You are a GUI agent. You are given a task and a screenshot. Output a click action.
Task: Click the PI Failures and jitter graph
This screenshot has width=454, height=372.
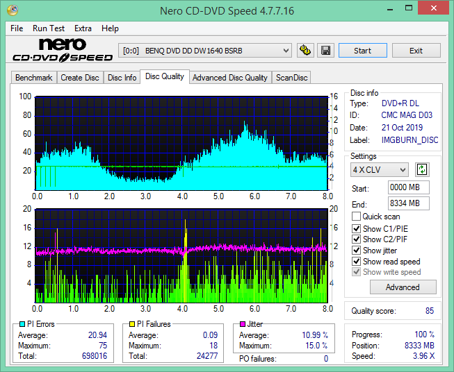[181, 256]
